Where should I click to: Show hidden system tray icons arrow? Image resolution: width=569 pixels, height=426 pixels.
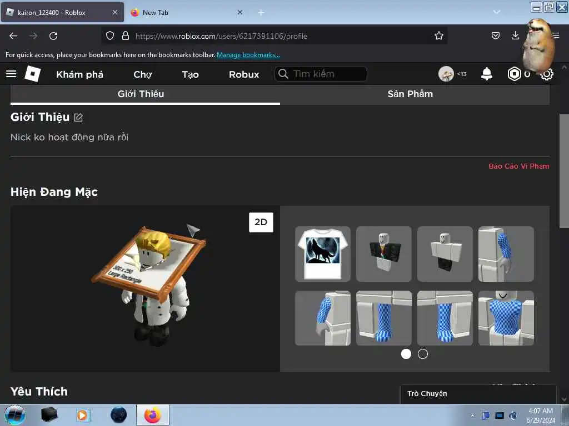pyautogui.click(x=472, y=416)
